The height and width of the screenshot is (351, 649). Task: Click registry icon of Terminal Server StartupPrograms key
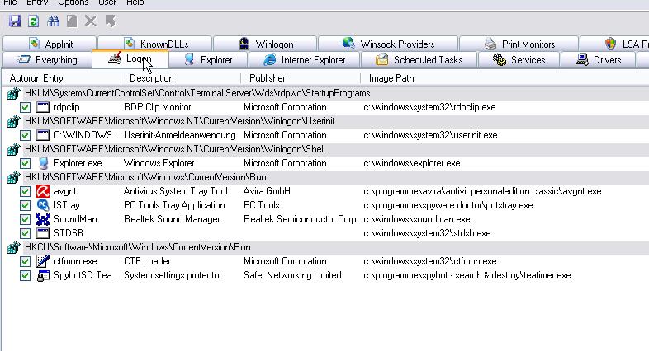click(x=14, y=93)
